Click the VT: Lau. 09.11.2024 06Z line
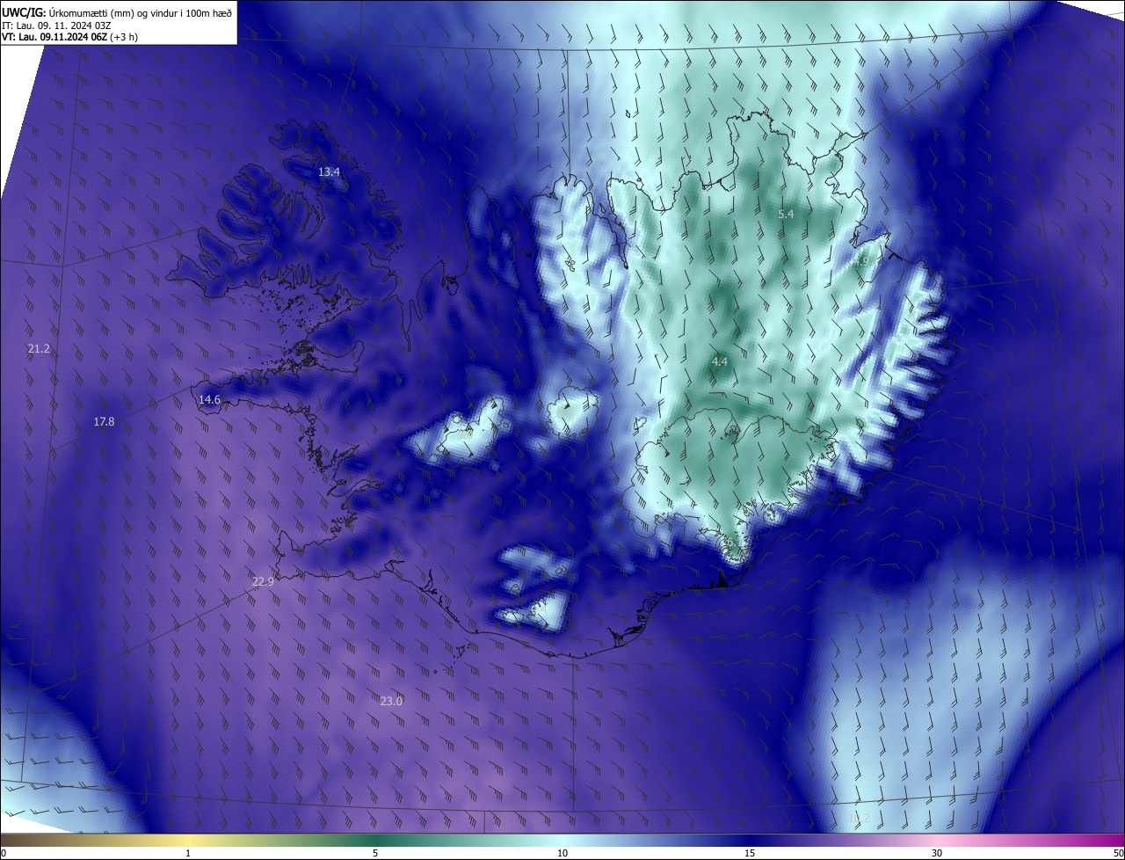This screenshot has height=860, width=1125. (x=70, y=37)
